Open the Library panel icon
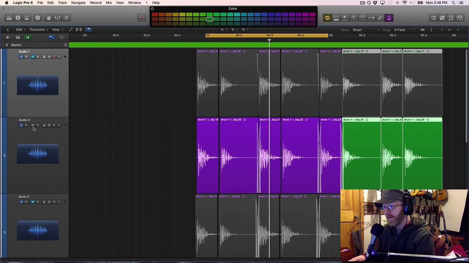Viewport: 469px width, 263px height. 9,18
